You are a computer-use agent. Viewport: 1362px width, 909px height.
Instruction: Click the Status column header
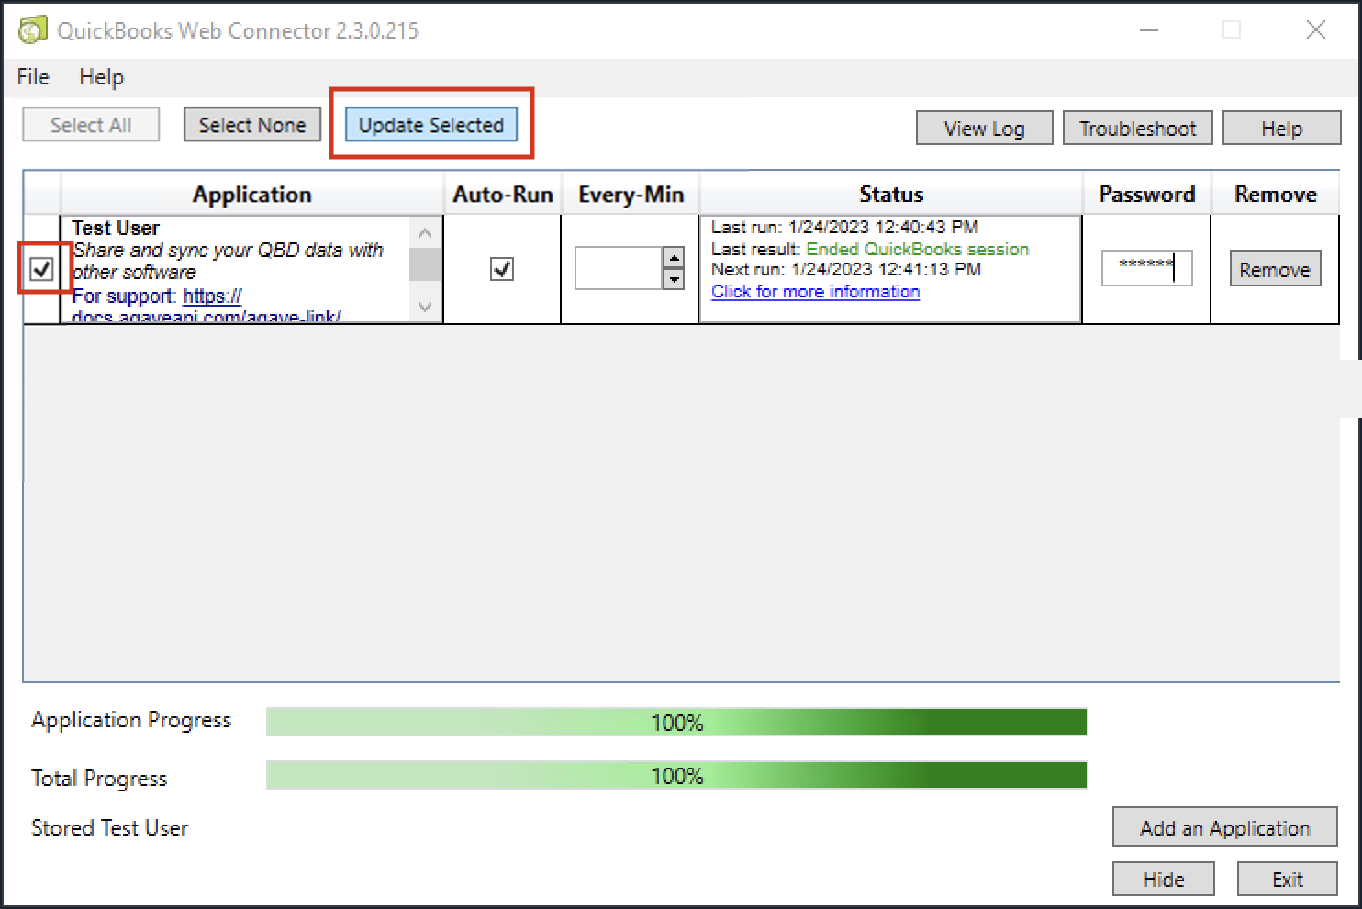coord(891,195)
